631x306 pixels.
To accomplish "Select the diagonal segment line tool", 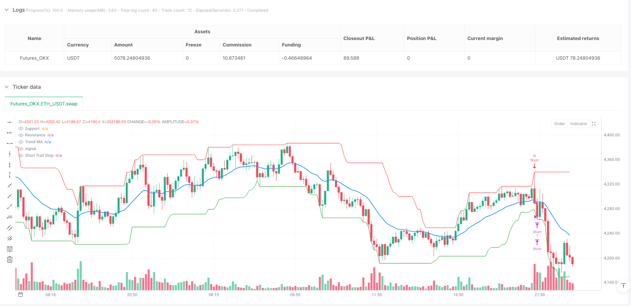I will click(10, 207).
